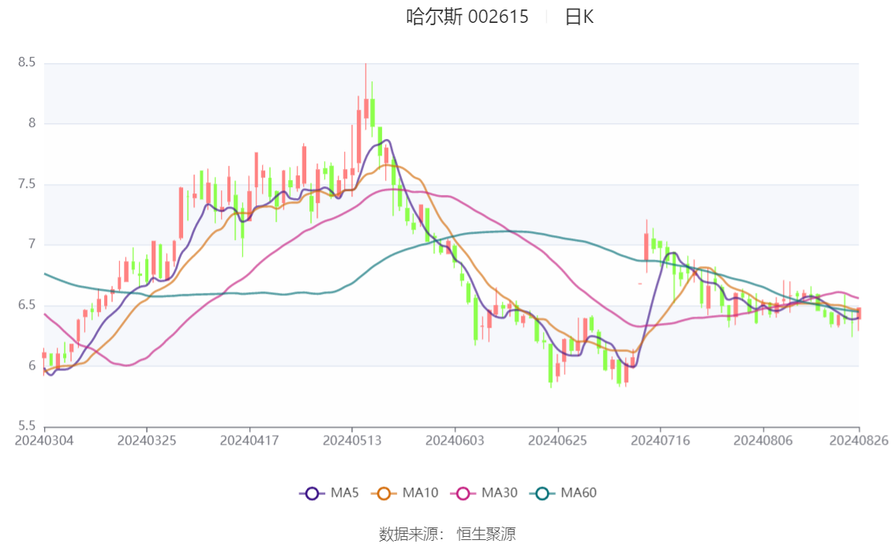The image size is (895, 544).
Task: Hide the MA5 line via its label
Action: (x=344, y=493)
